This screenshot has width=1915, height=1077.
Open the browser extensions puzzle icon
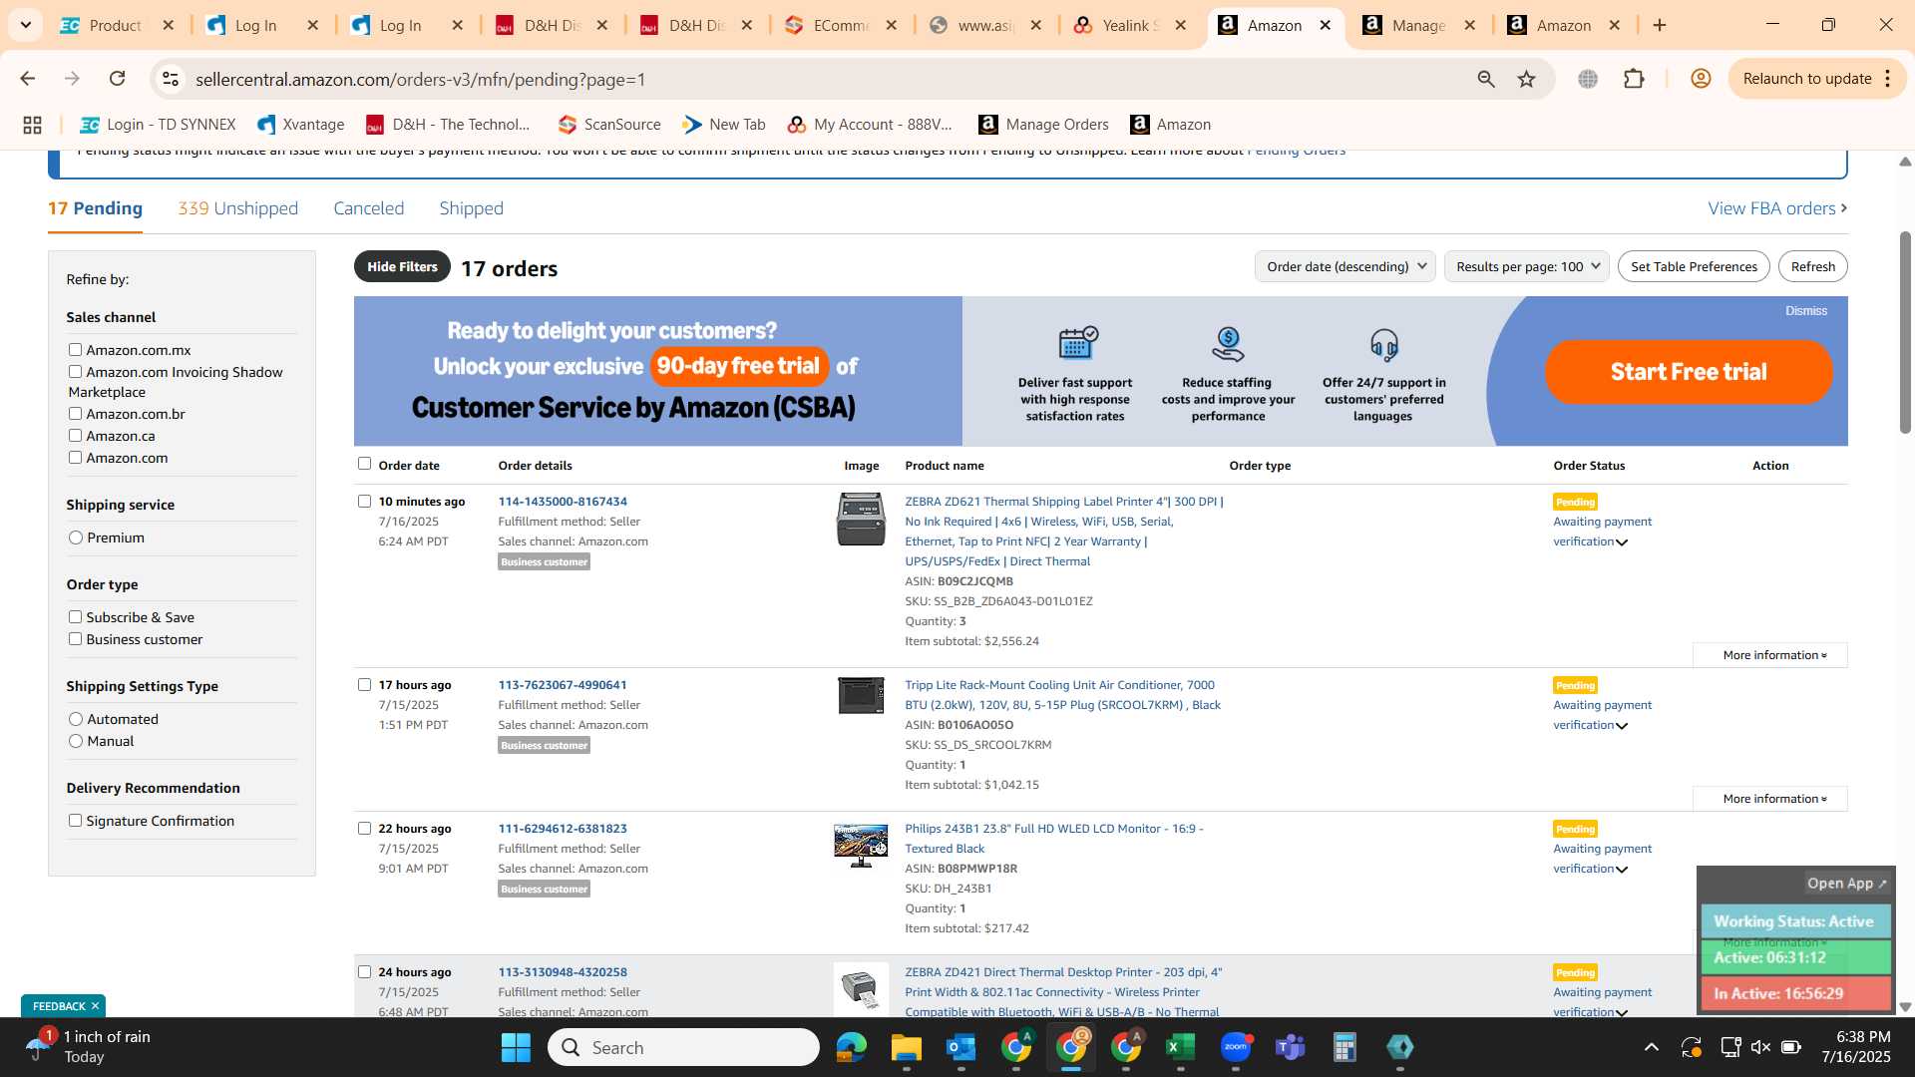(x=1634, y=79)
